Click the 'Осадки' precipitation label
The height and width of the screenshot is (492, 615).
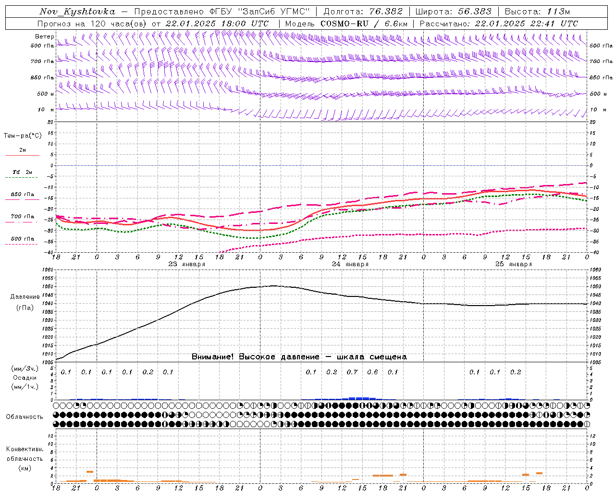(25, 378)
